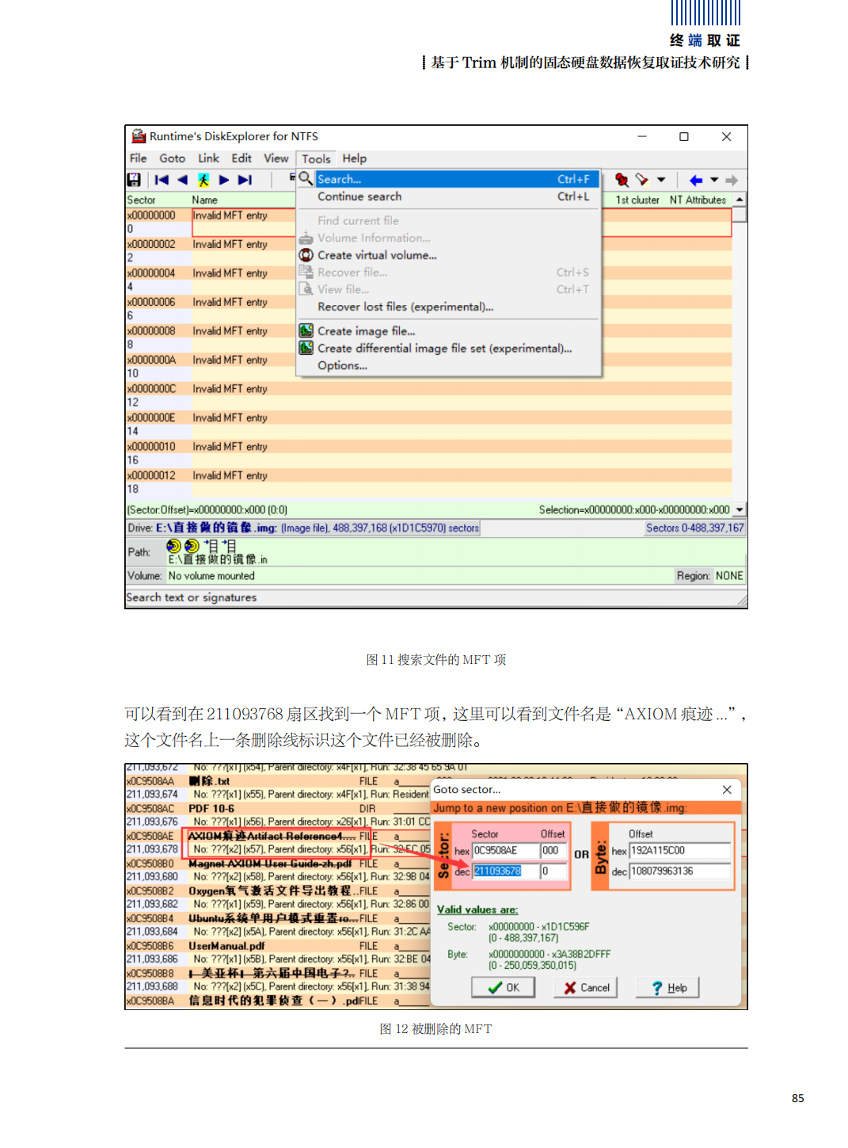
Task: Click Sector hex Offset field 000
Action: pos(553,850)
